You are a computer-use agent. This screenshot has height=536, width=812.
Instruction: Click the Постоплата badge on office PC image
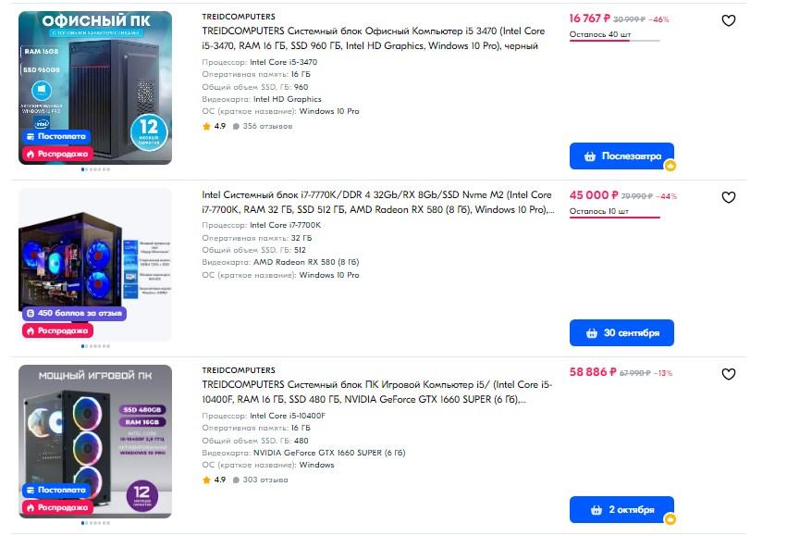[55, 136]
